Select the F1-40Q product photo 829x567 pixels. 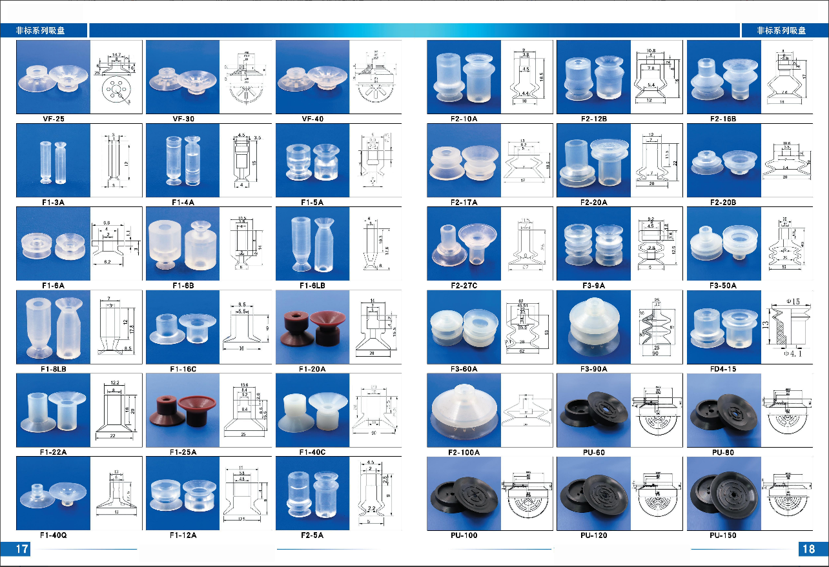[53, 493]
